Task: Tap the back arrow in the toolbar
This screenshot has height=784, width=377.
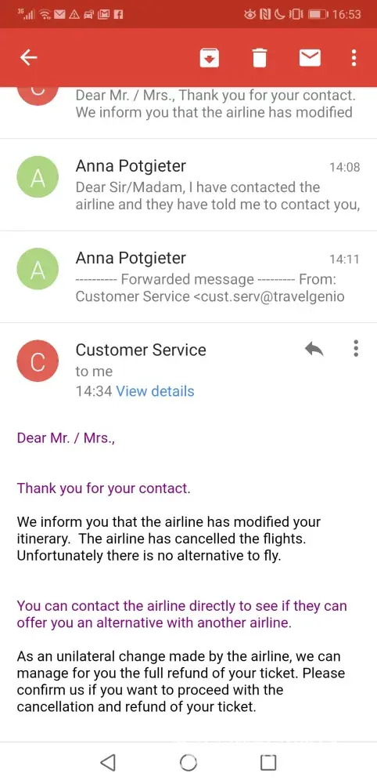Action: point(28,58)
